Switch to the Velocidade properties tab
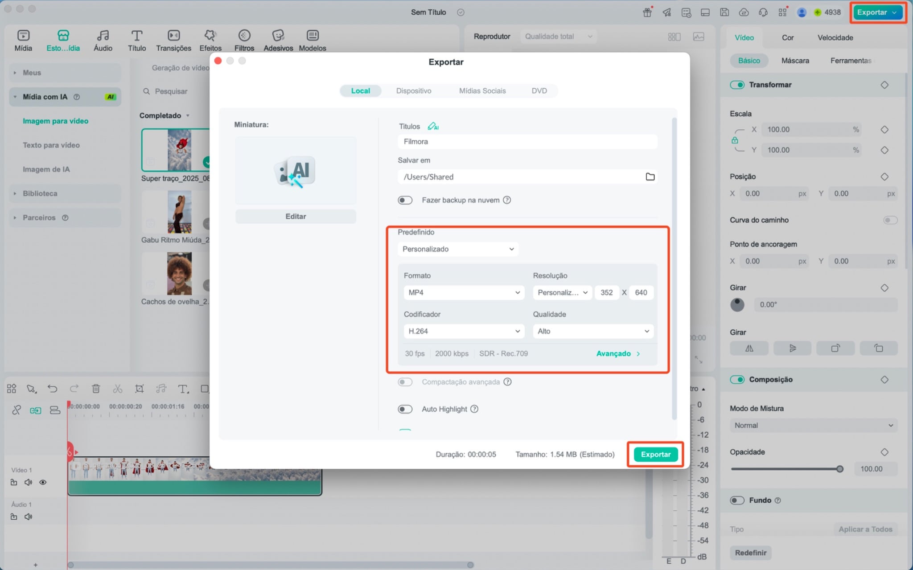The image size is (913, 570). click(x=835, y=37)
